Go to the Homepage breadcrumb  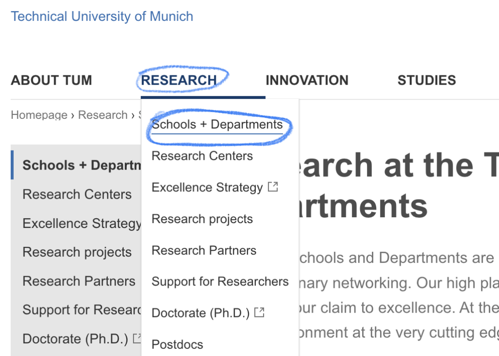39,115
